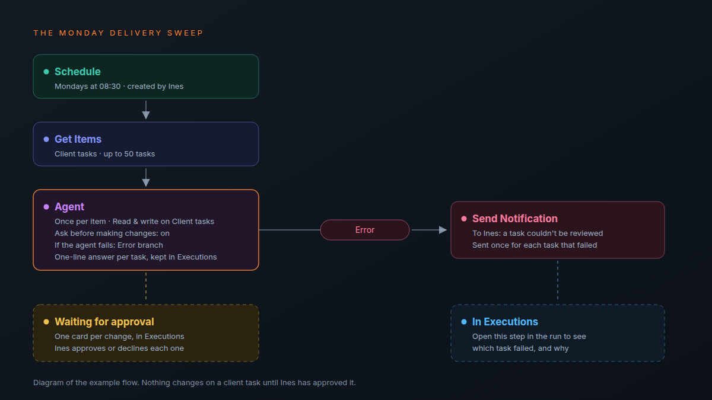Click 'which task failed, and why' line
This screenshot has height=400, width=712.
(520, 348)
